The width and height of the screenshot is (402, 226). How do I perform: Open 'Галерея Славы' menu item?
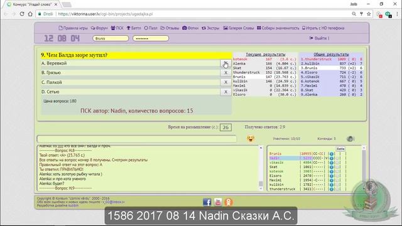(238, 28)
